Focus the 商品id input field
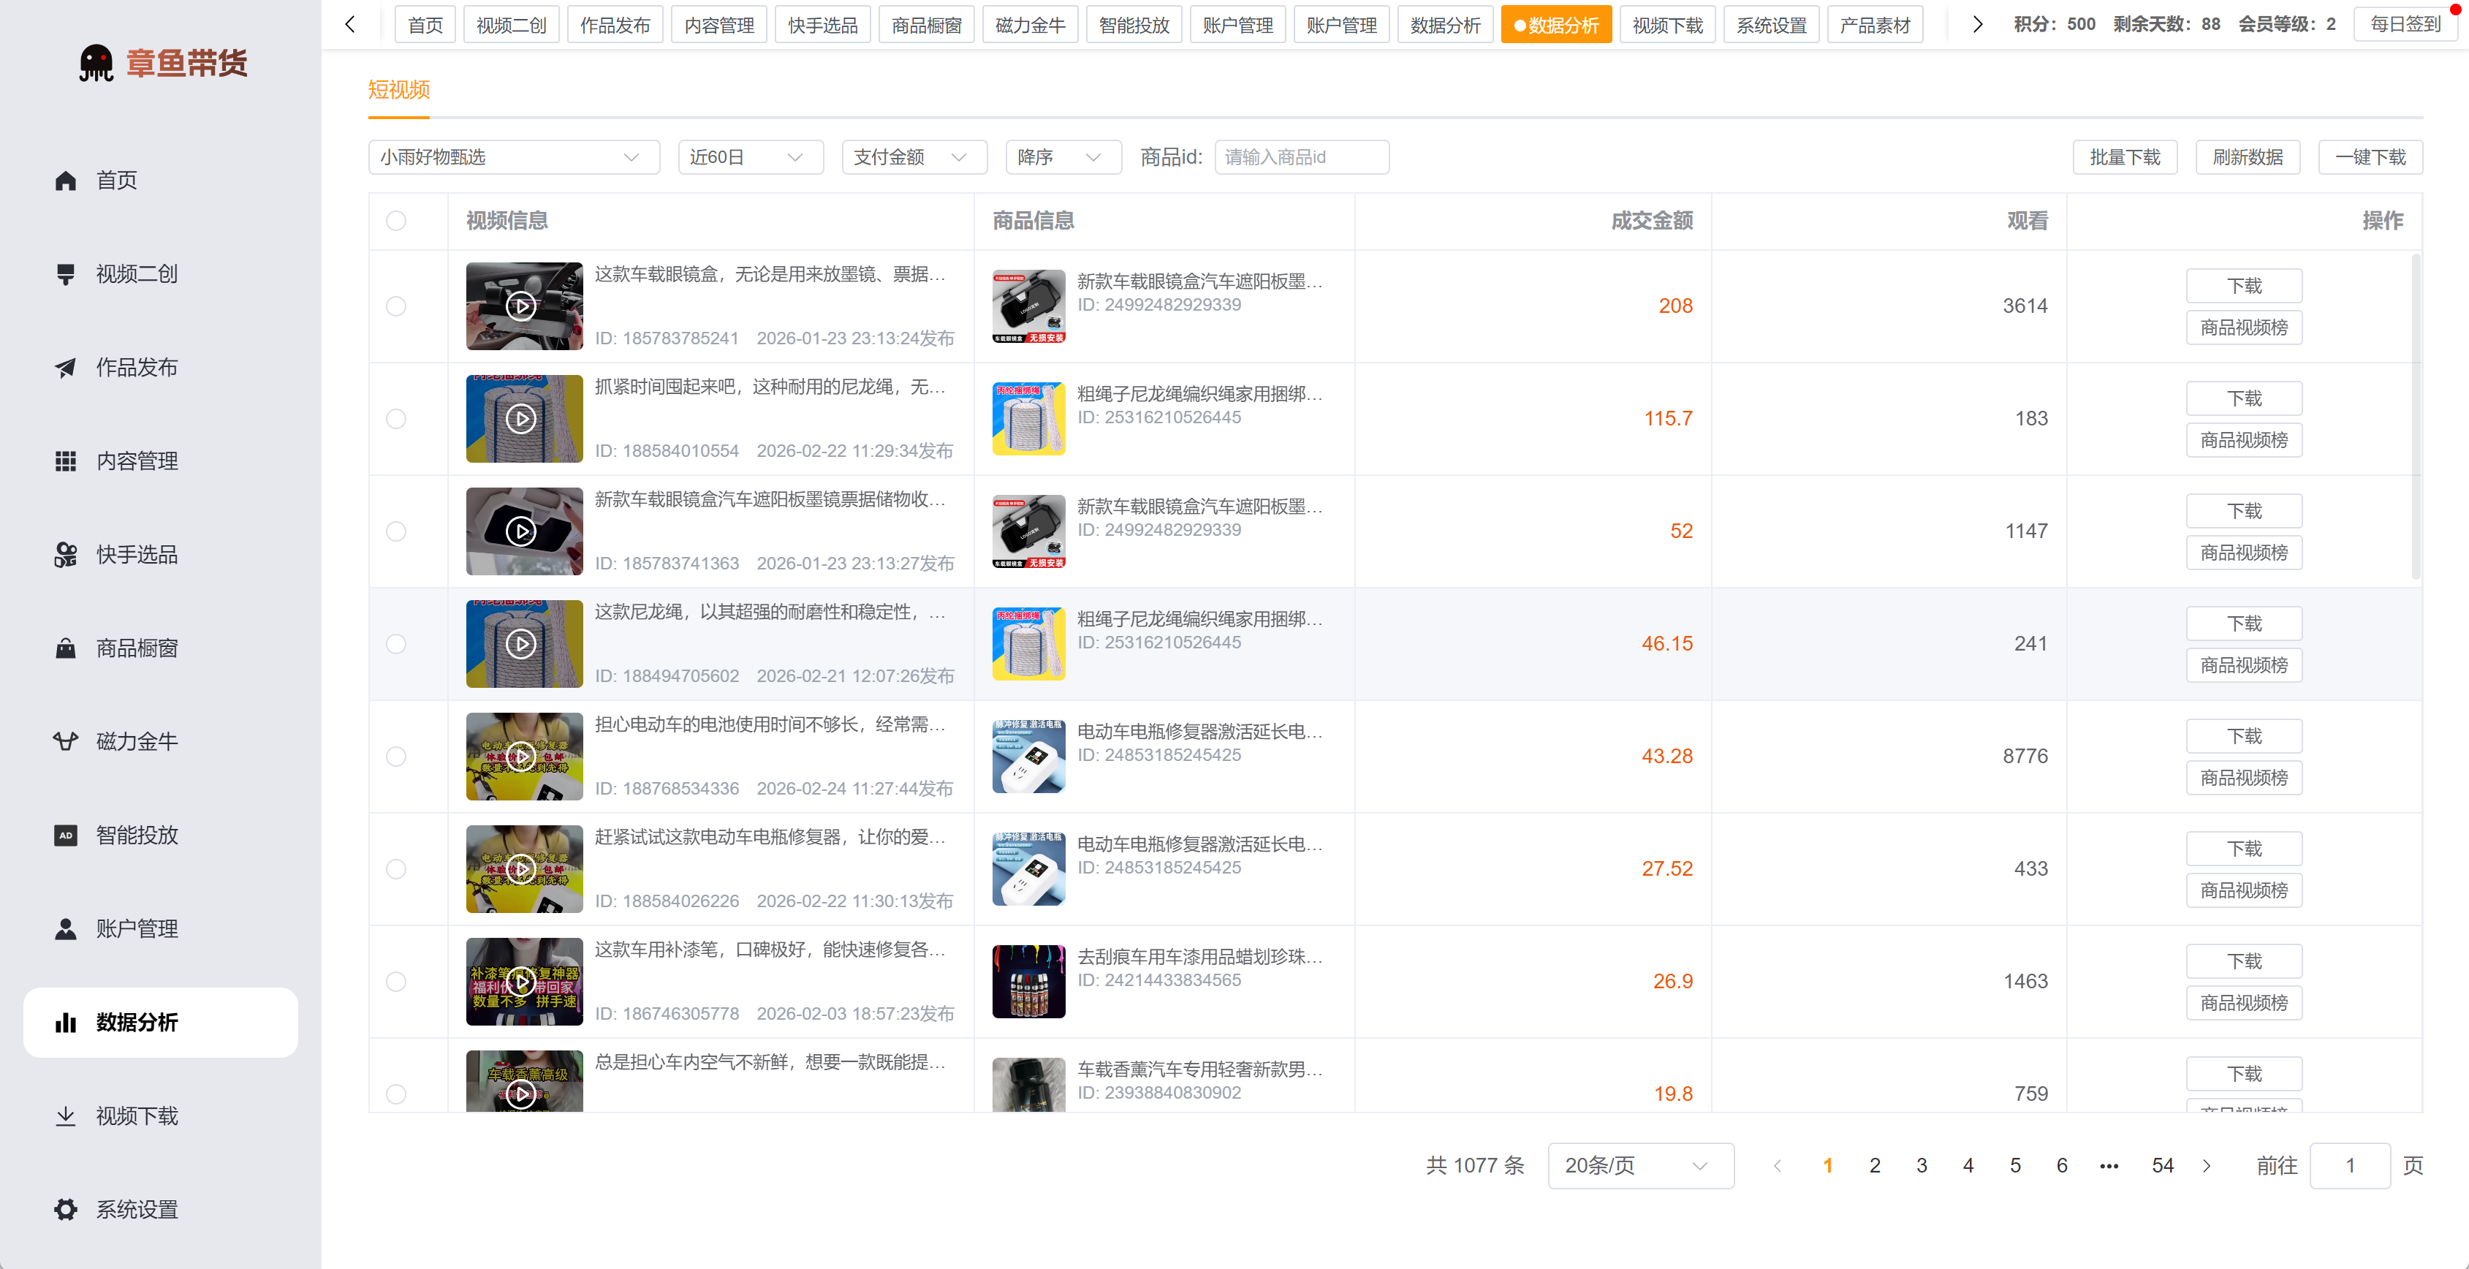This screenshot has height=1269, width=2469. (1302, 157)
